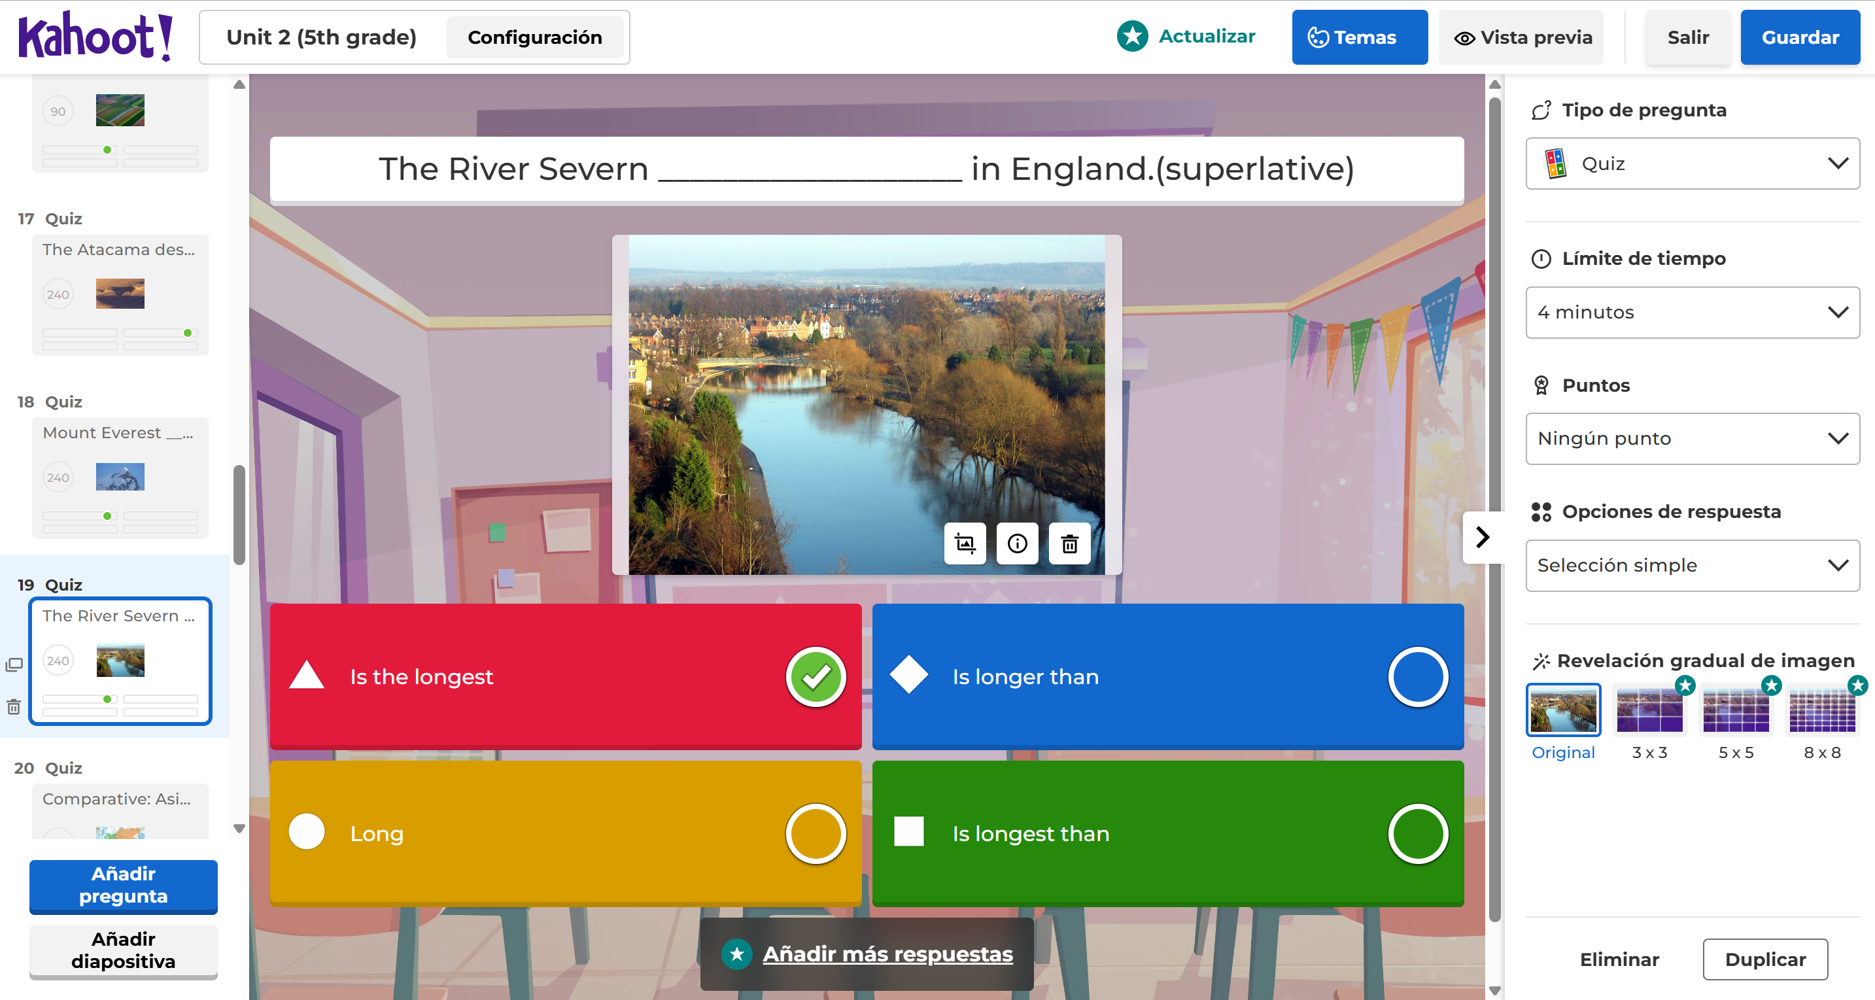Duplicate question 19 using the sidebar copy icon
Viewport: 1875px width, 1000px height.
click(14, 664)
